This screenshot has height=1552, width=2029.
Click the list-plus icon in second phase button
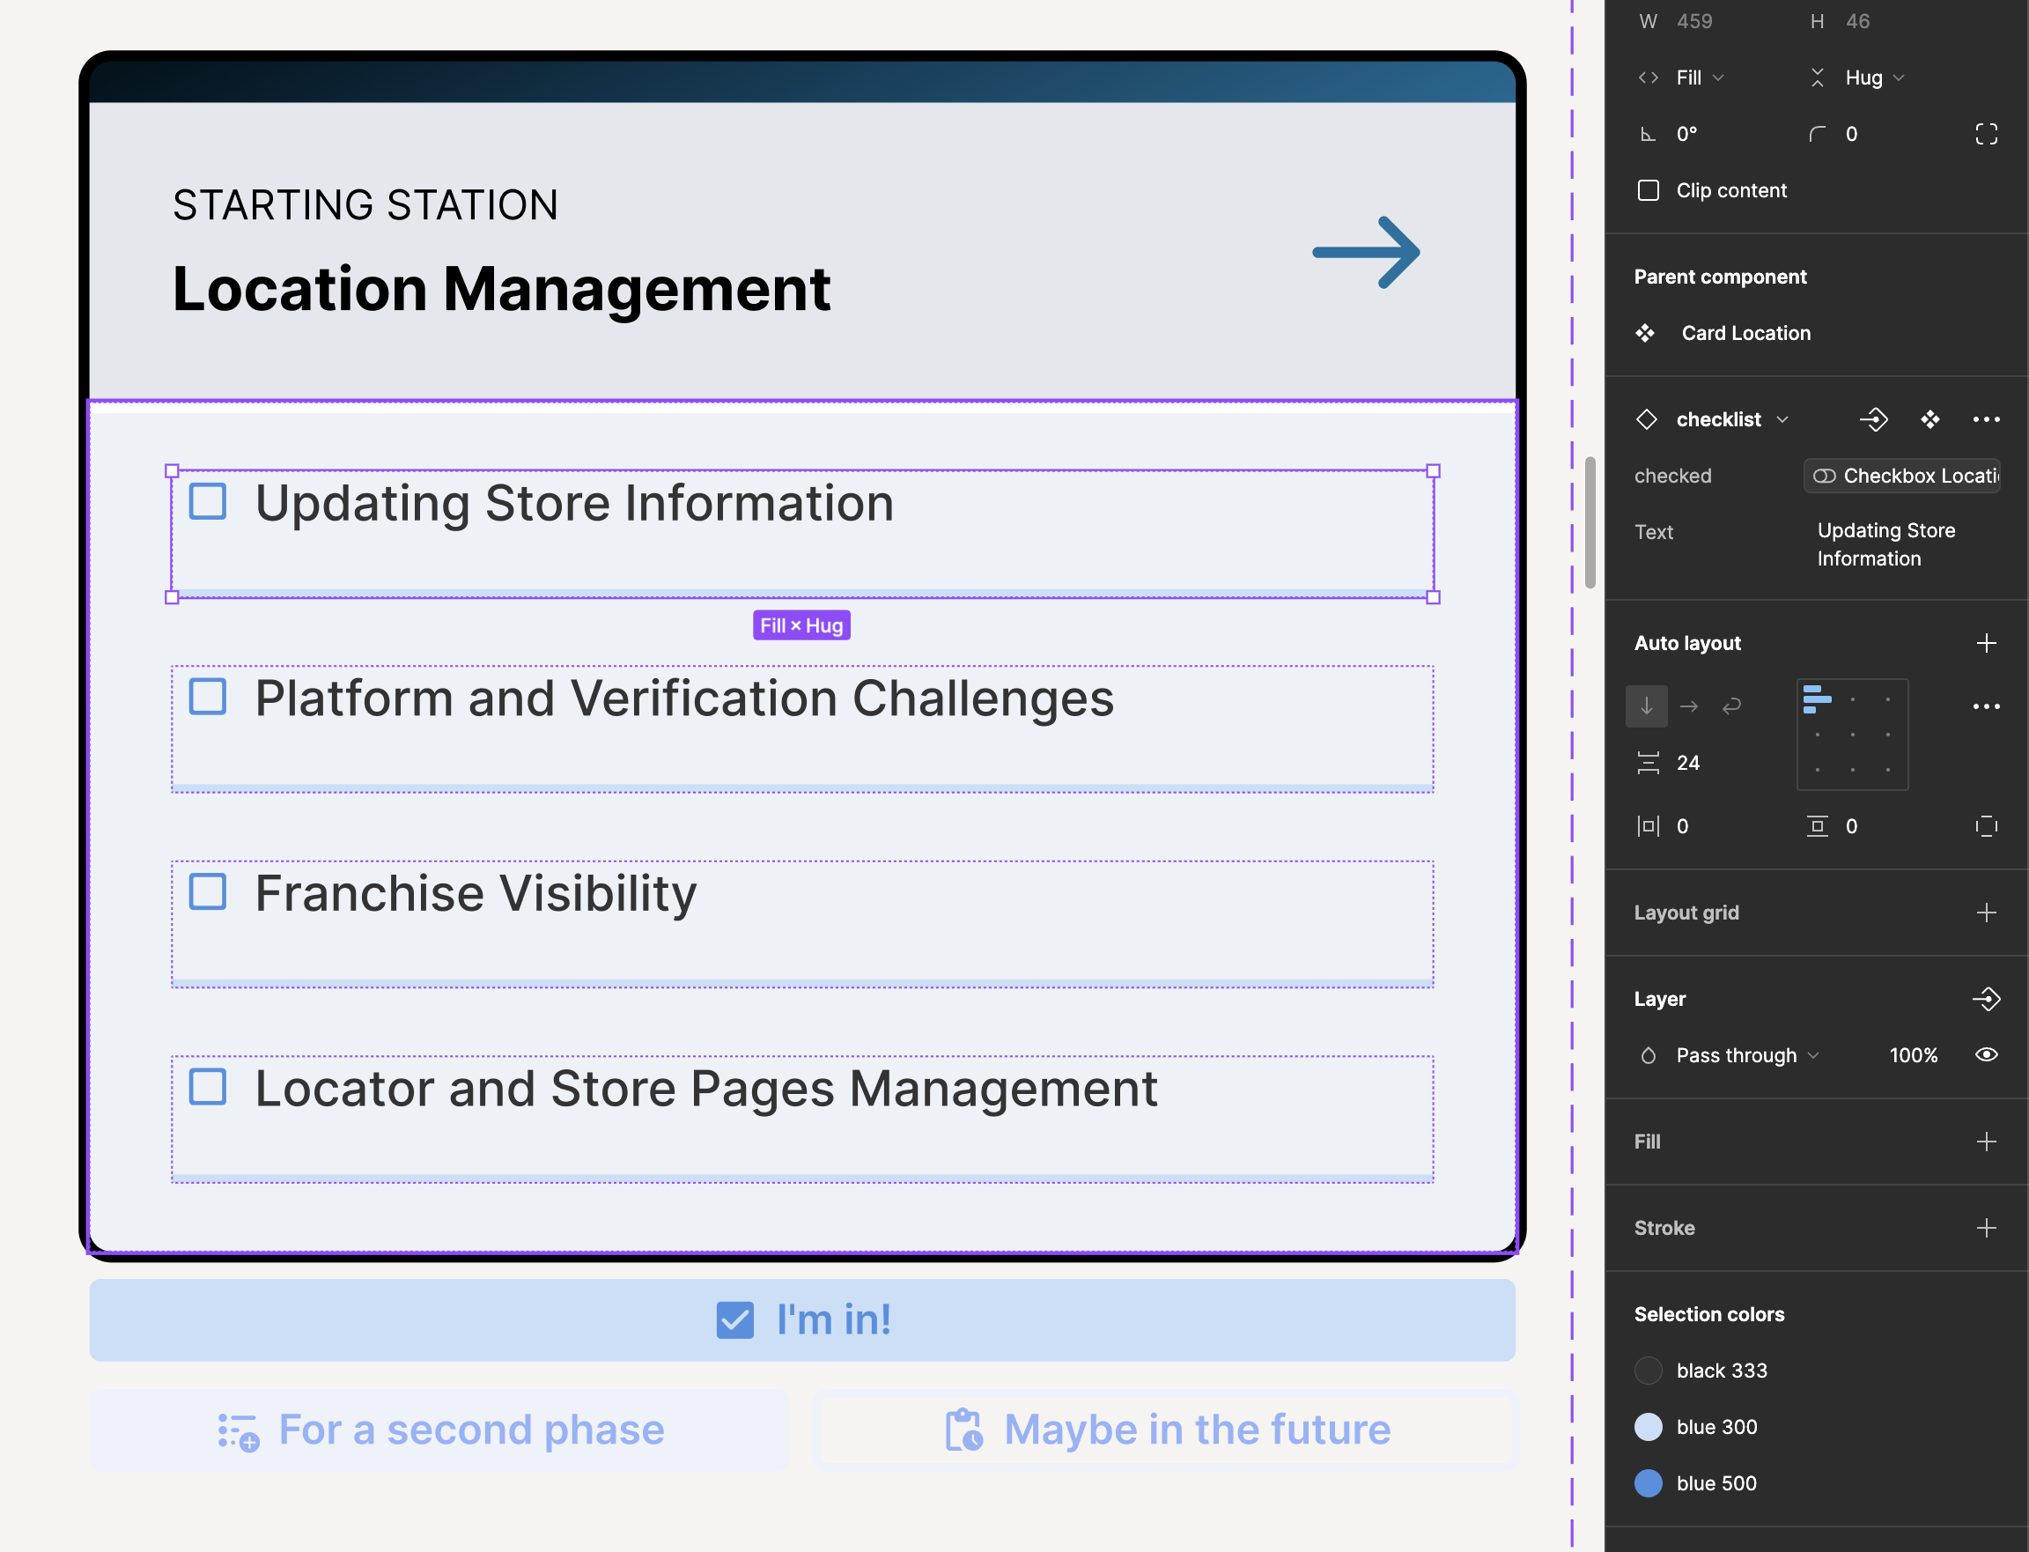pyautogui.click(x=239, y=1431)
